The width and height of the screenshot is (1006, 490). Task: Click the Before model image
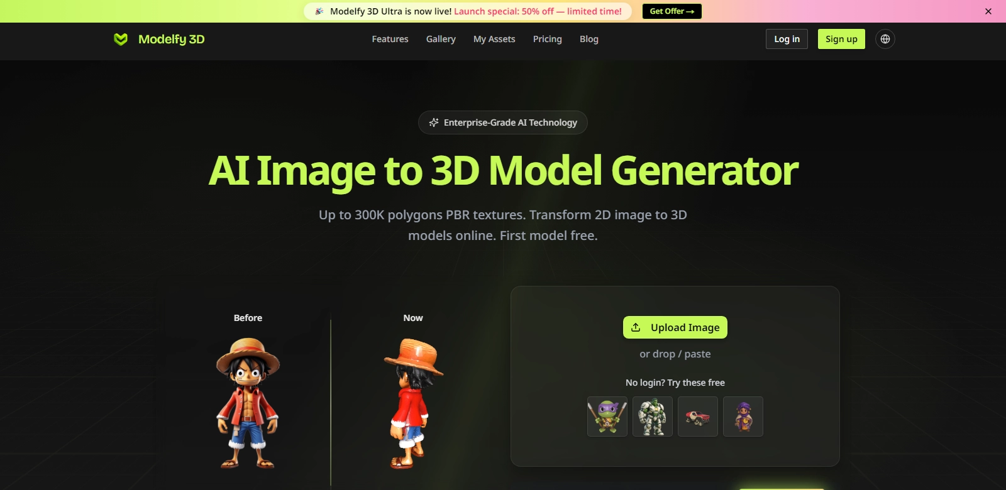point(248,403)
